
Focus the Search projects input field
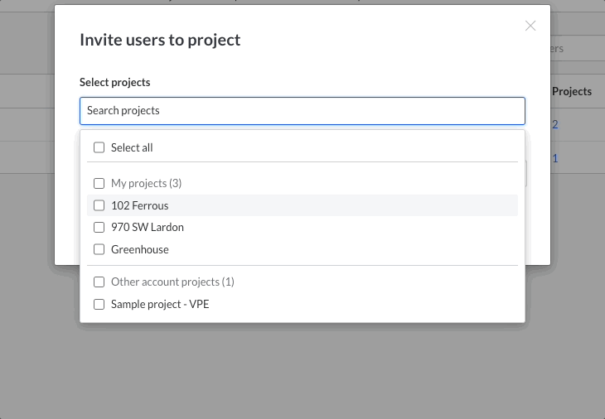(x=302, y=111)
